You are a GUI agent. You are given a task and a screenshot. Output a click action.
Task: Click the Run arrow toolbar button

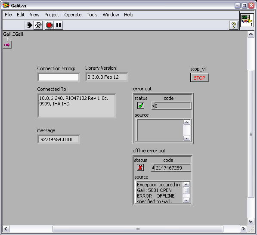(29, 25)
